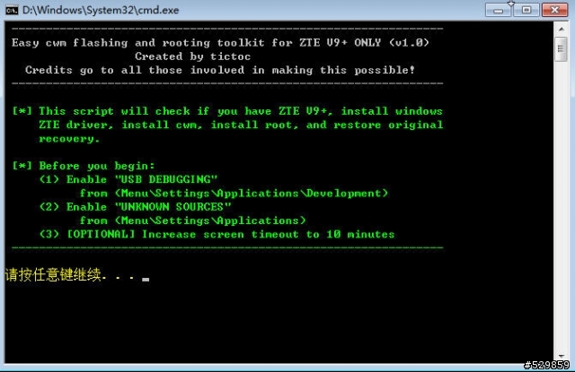Screen dimensions: 575x372
Task: Click the "This script will check" line
Action: point(227,111)
